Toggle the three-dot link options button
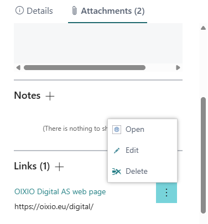Screen dimensions: 208x224 [167, 193]
